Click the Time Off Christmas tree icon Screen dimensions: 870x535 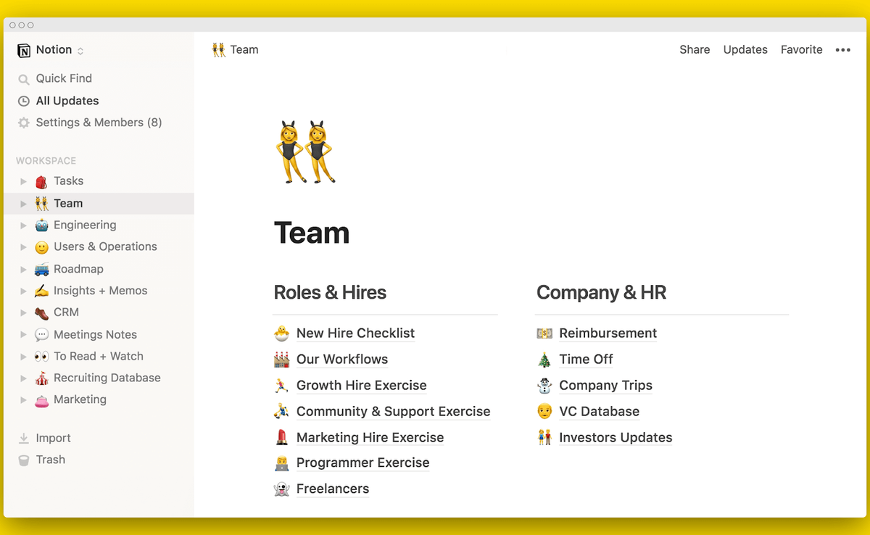tap(544, 360)
